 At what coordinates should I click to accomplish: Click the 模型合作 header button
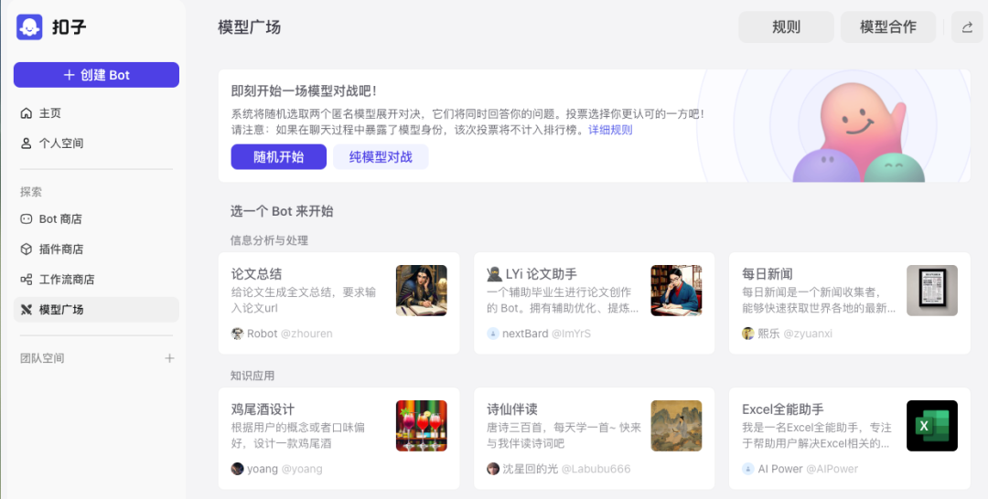point(887,27)
